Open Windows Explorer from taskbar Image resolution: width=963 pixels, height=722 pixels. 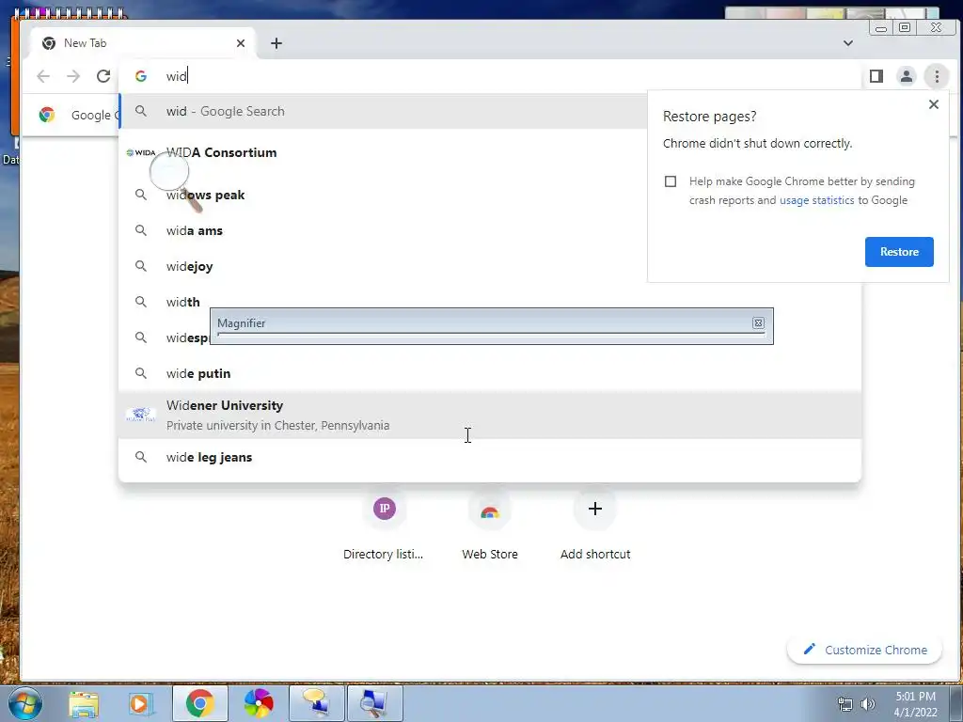pyautogui.click(x=84, y=703)
